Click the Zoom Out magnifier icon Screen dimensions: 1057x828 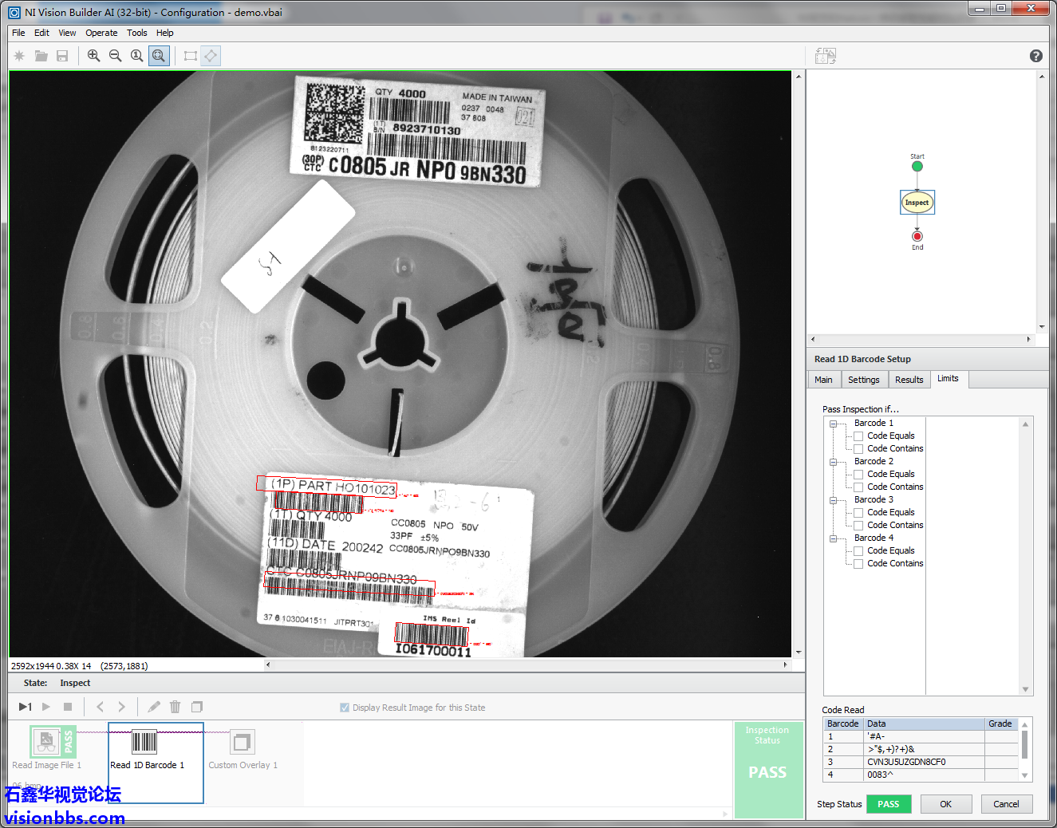tap(115, 56)
